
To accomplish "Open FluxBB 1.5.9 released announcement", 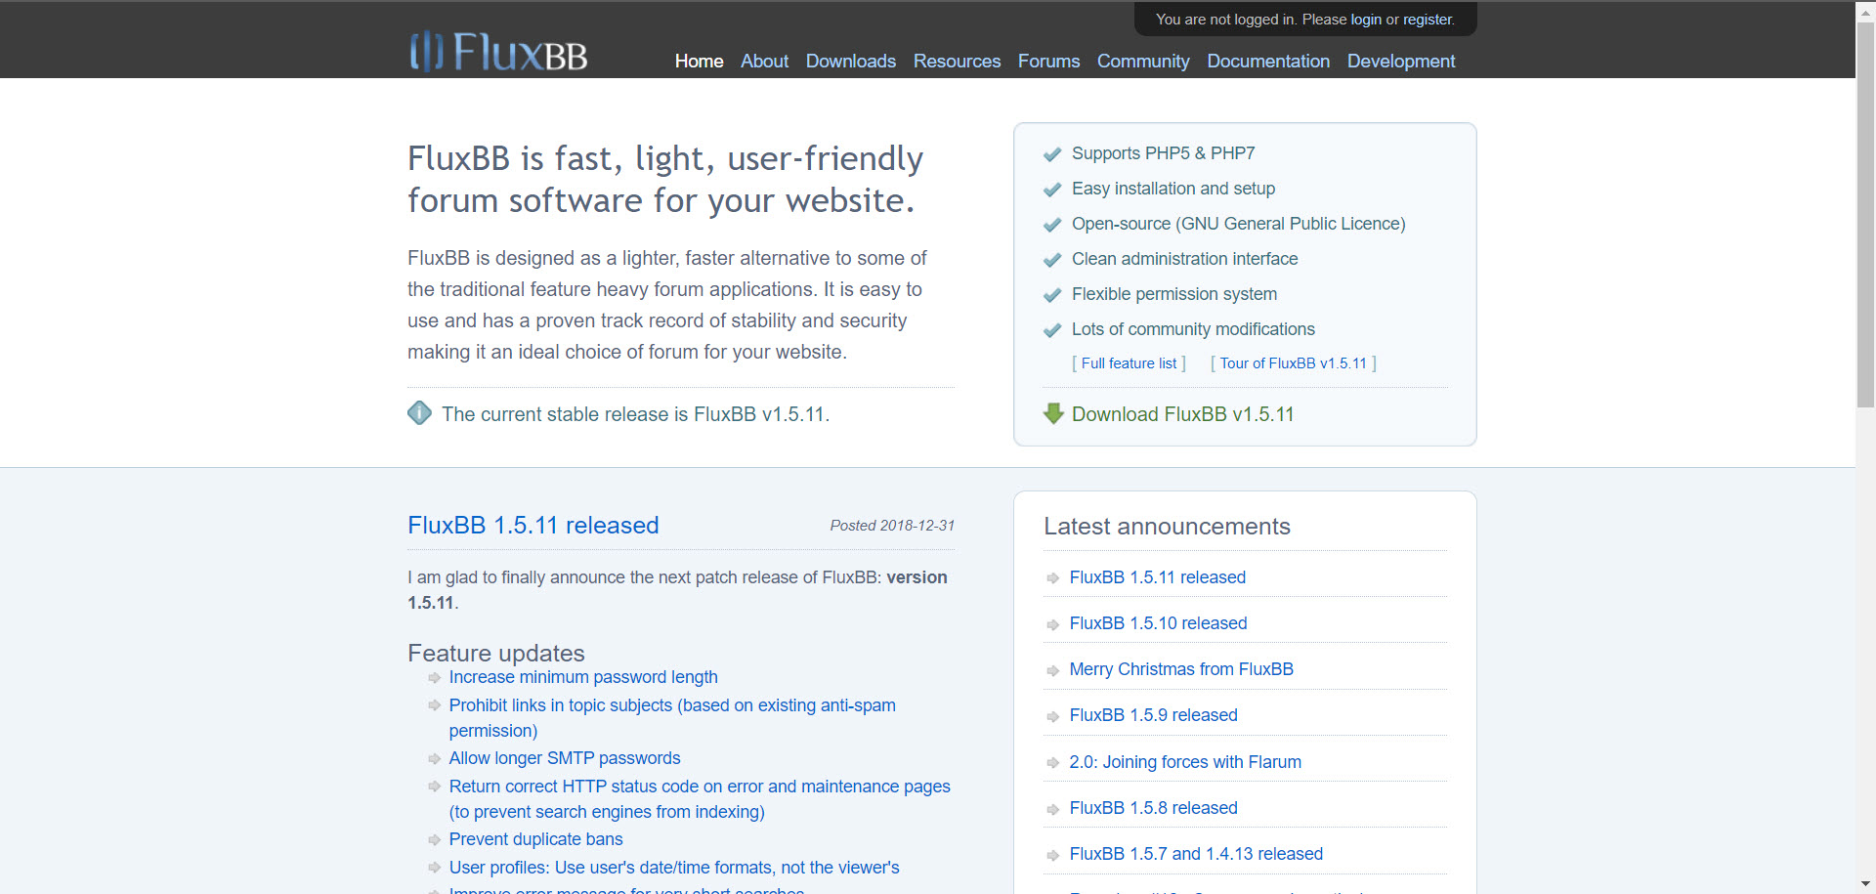I will pyautogui.click(x=1153, y=715).
